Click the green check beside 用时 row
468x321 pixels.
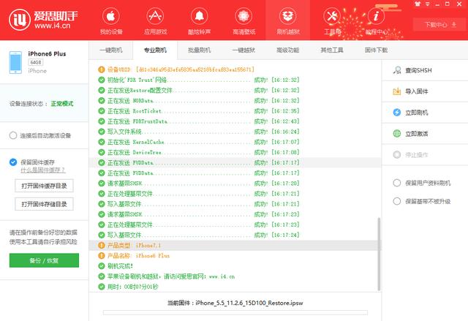102,287
